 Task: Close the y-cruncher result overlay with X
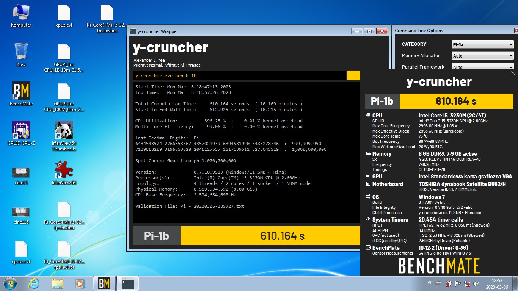tap(513, 74)
